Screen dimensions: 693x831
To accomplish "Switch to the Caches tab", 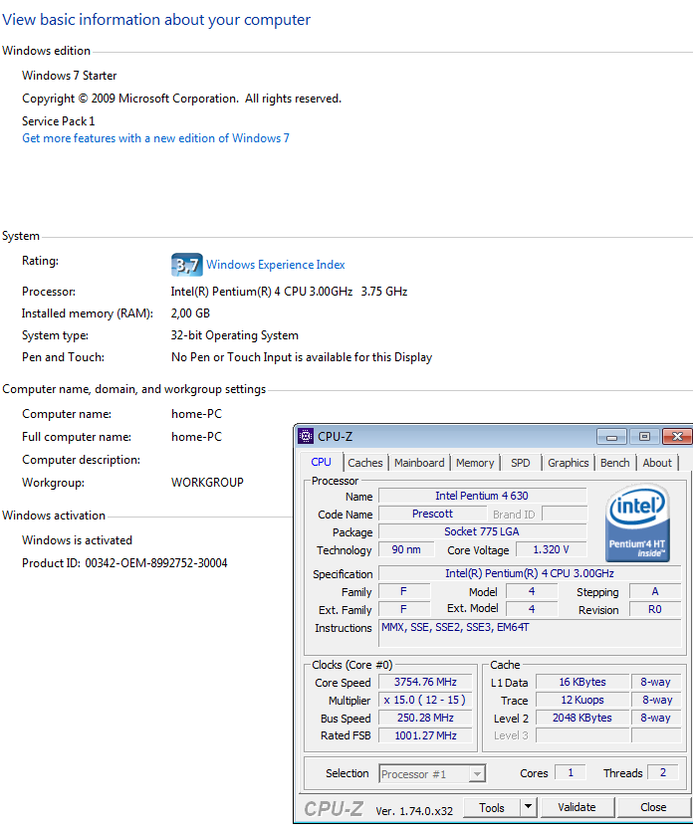I will tap(364, 463).
